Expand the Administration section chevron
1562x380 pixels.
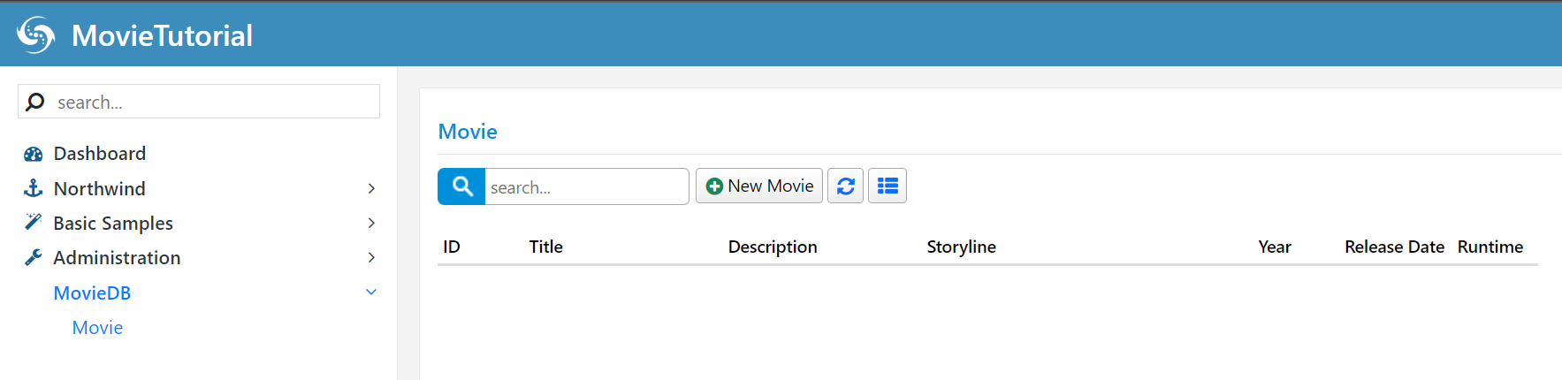point(371,257)
